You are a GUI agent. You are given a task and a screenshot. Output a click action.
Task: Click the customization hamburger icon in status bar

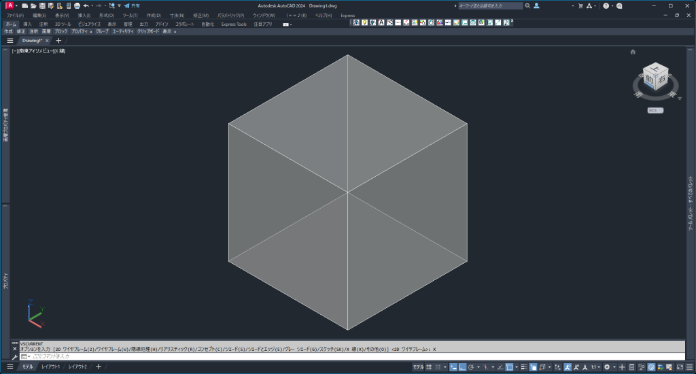690,367
